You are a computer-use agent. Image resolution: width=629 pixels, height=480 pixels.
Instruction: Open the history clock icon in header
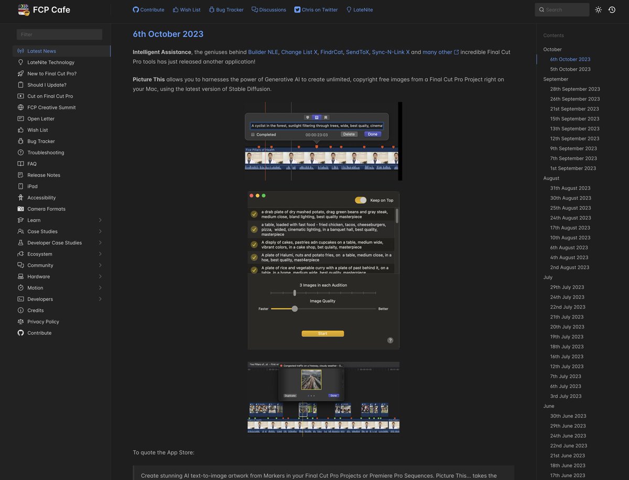click(612, 9)
